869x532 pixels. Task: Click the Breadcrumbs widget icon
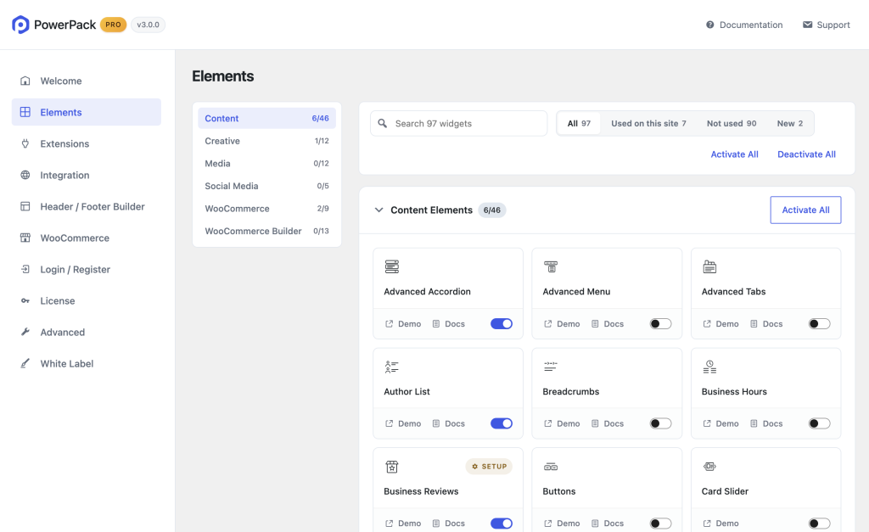coord(550,367)
